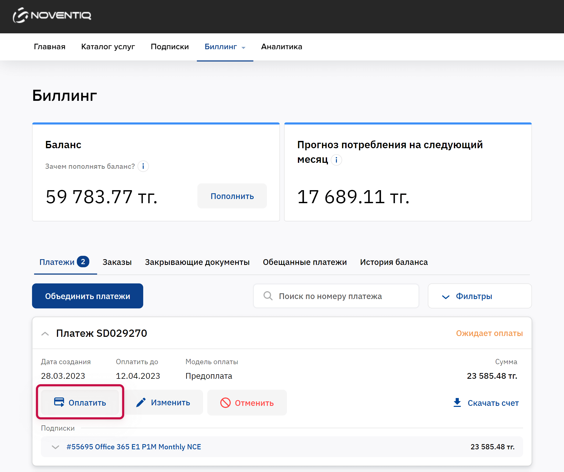Screen dimensions: 564x472
Task: Collapse the Платеж SD029270 card
Action: tap(45, 334)
